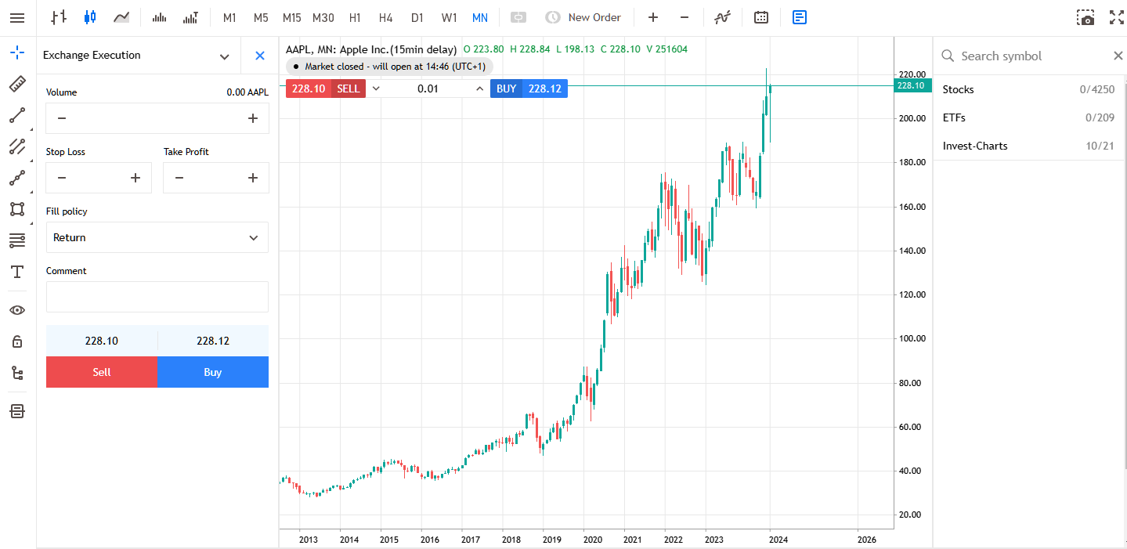The width and height of the screenshot is (1127, 549).
Task: Toggle chart fullscreen mode
Action: [x=1116, y=16]
